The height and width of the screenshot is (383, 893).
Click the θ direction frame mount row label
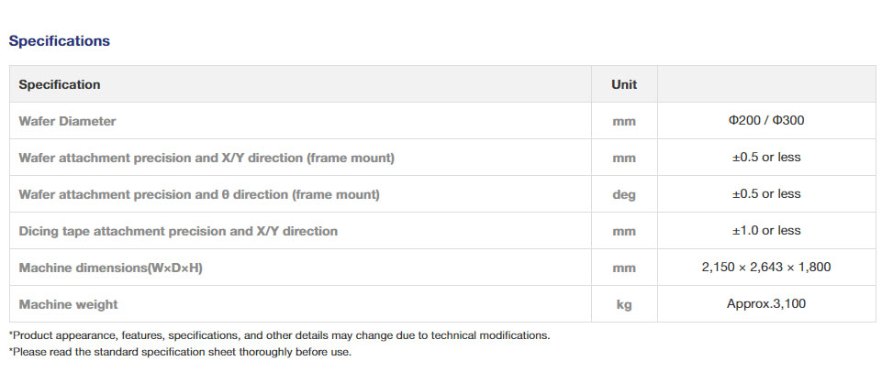click(199, 194)
